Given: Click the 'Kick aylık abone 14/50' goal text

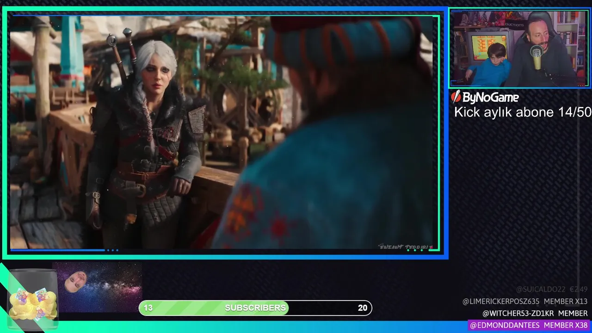Looking at the screenshot, I should pyautogui.click(x=523, y=112).
